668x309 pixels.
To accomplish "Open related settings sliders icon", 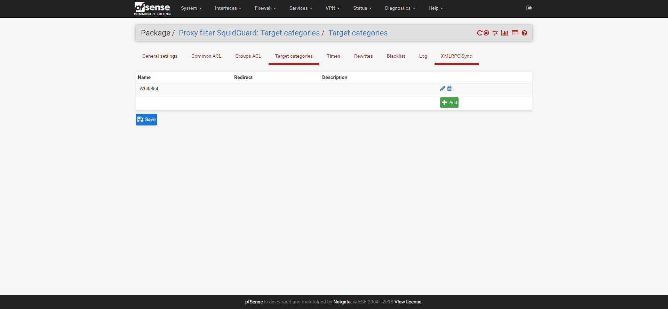I will point(495,33).
